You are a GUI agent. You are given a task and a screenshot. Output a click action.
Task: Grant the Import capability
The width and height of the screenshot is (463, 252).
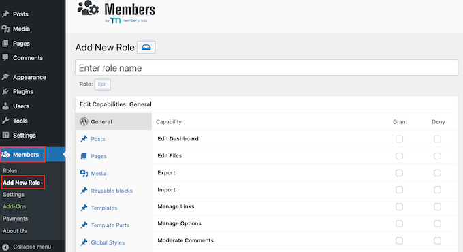point(399,189)
